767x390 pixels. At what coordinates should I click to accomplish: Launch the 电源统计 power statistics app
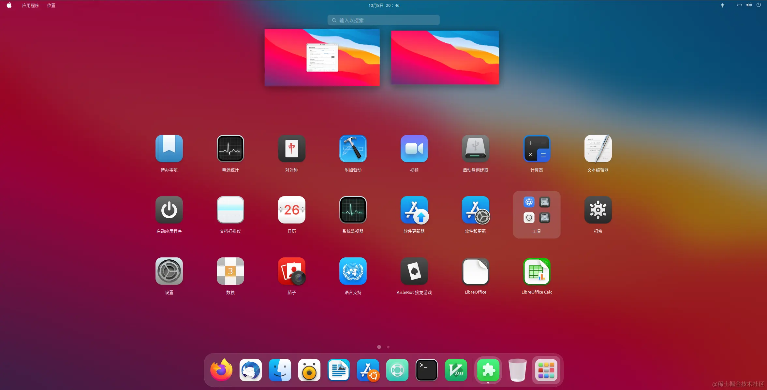point(230,149)
